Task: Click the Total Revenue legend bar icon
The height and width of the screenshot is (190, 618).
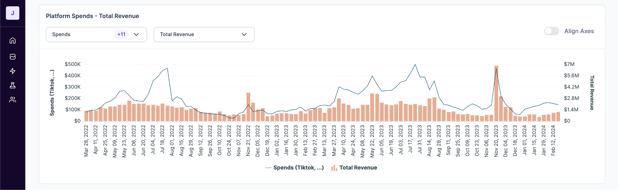Action: pyautogui.click(x=334, y=168)
